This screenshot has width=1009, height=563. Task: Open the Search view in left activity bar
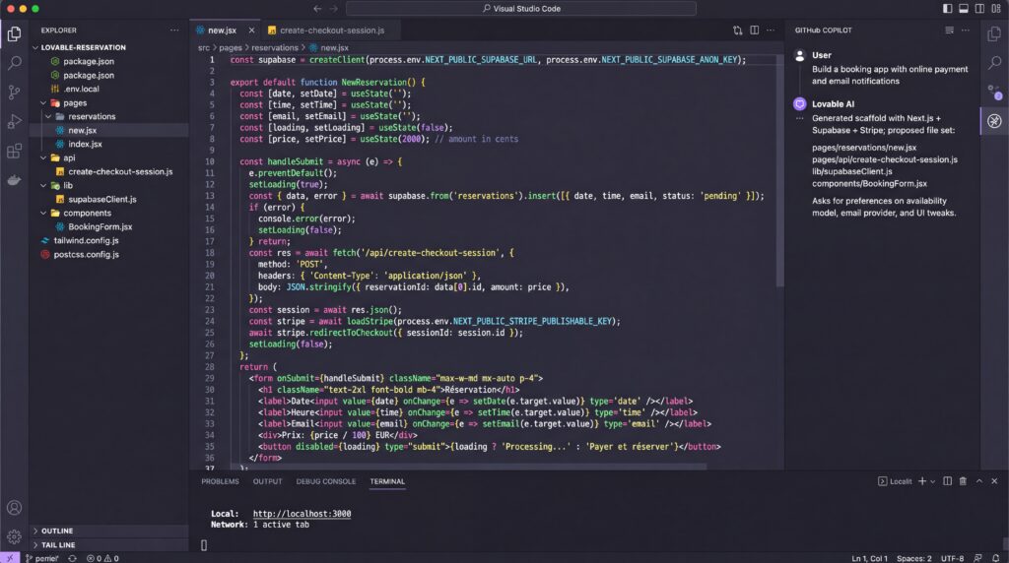pyautogui.click(x=14, y=63)
